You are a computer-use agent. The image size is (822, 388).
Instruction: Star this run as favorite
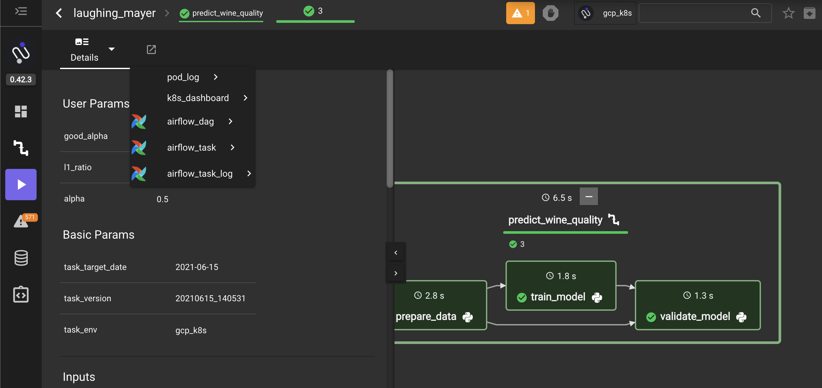[788, 13]
